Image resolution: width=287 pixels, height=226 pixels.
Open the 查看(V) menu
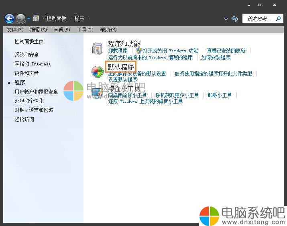62,30
